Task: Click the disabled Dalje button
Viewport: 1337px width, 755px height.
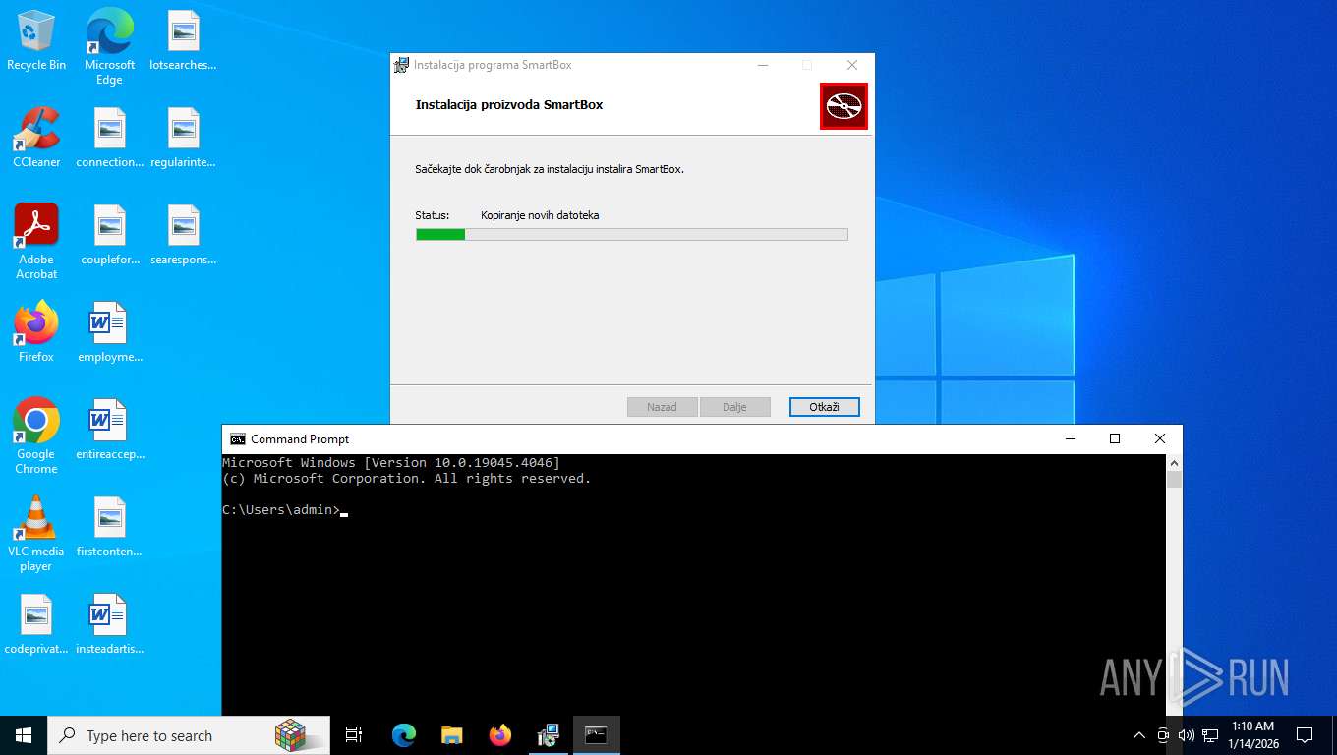Action: (x=734, y=407)
